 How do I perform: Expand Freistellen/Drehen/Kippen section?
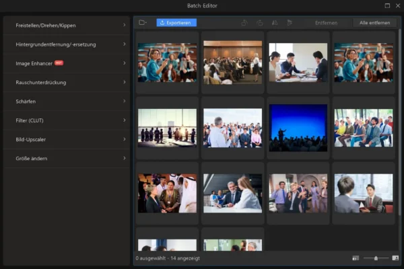[66, 26]
